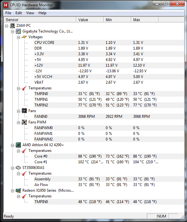Collapse the ZAM-PC root node
The image size is (187, 222).
click(7, 26)
